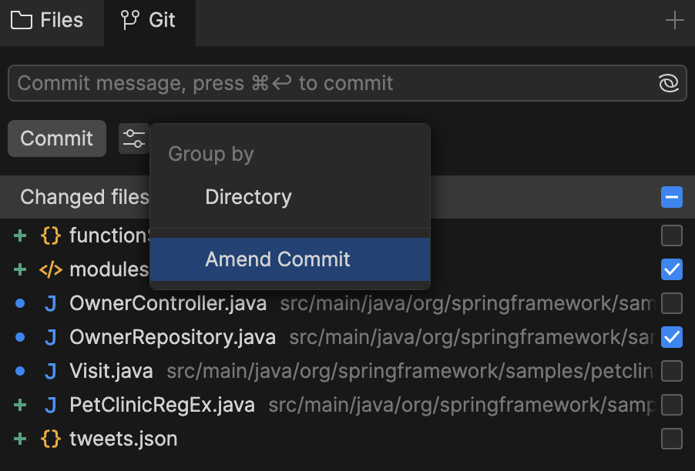This screenshot has width=695, height=471.
Task: Uncheck the OwnerRepository.java checkbox
Action: coord(672,337)
